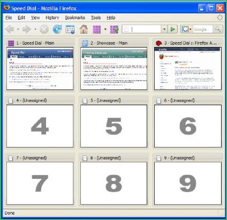Click the red addon icon of dial 3
This screenshot has height=220, width=227.
pyautogui.click(x=158, y=43)
